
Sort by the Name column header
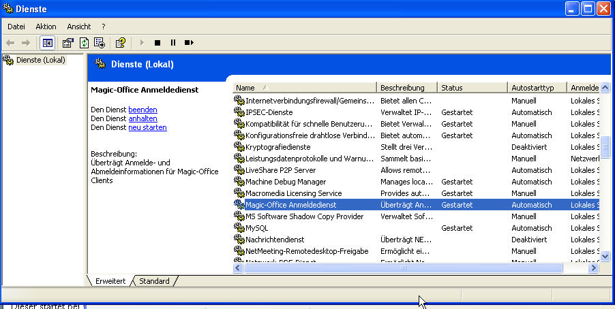pyautogui.click(x=305, y=88)
